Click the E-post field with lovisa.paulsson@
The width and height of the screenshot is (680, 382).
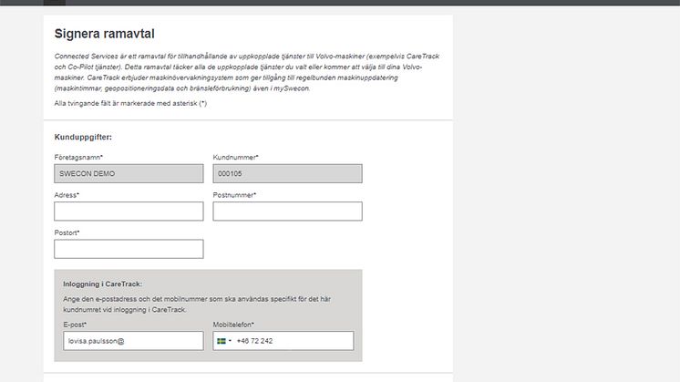click(x=133, y=341)
